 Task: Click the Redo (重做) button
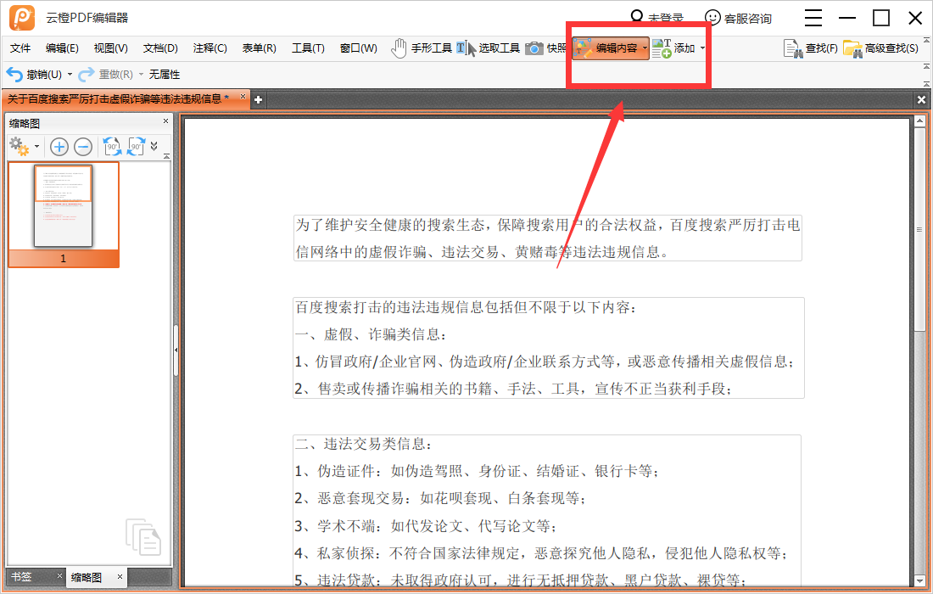point(106,75)
